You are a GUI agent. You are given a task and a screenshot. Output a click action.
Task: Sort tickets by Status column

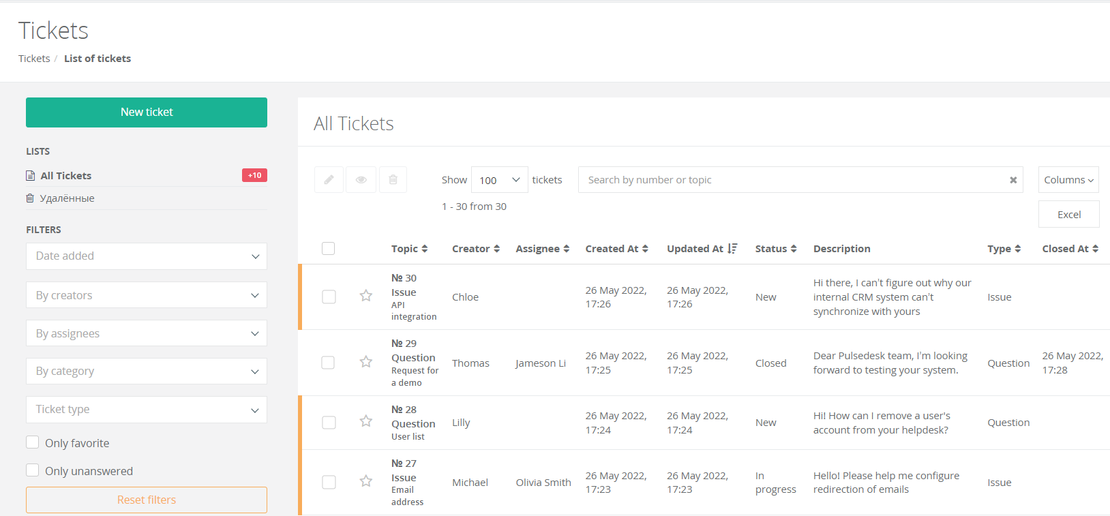(x=776, y=249)
